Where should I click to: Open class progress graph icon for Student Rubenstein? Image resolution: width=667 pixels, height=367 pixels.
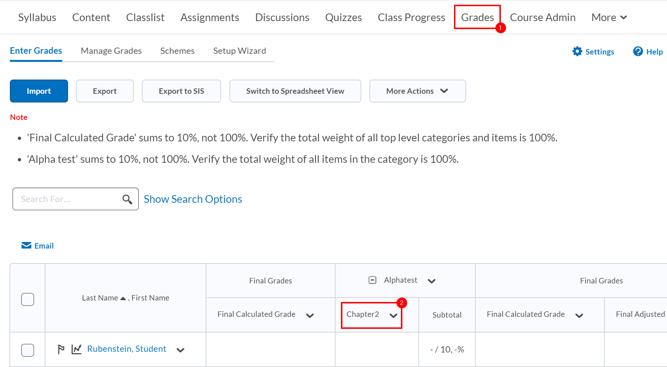pos(77,349)
